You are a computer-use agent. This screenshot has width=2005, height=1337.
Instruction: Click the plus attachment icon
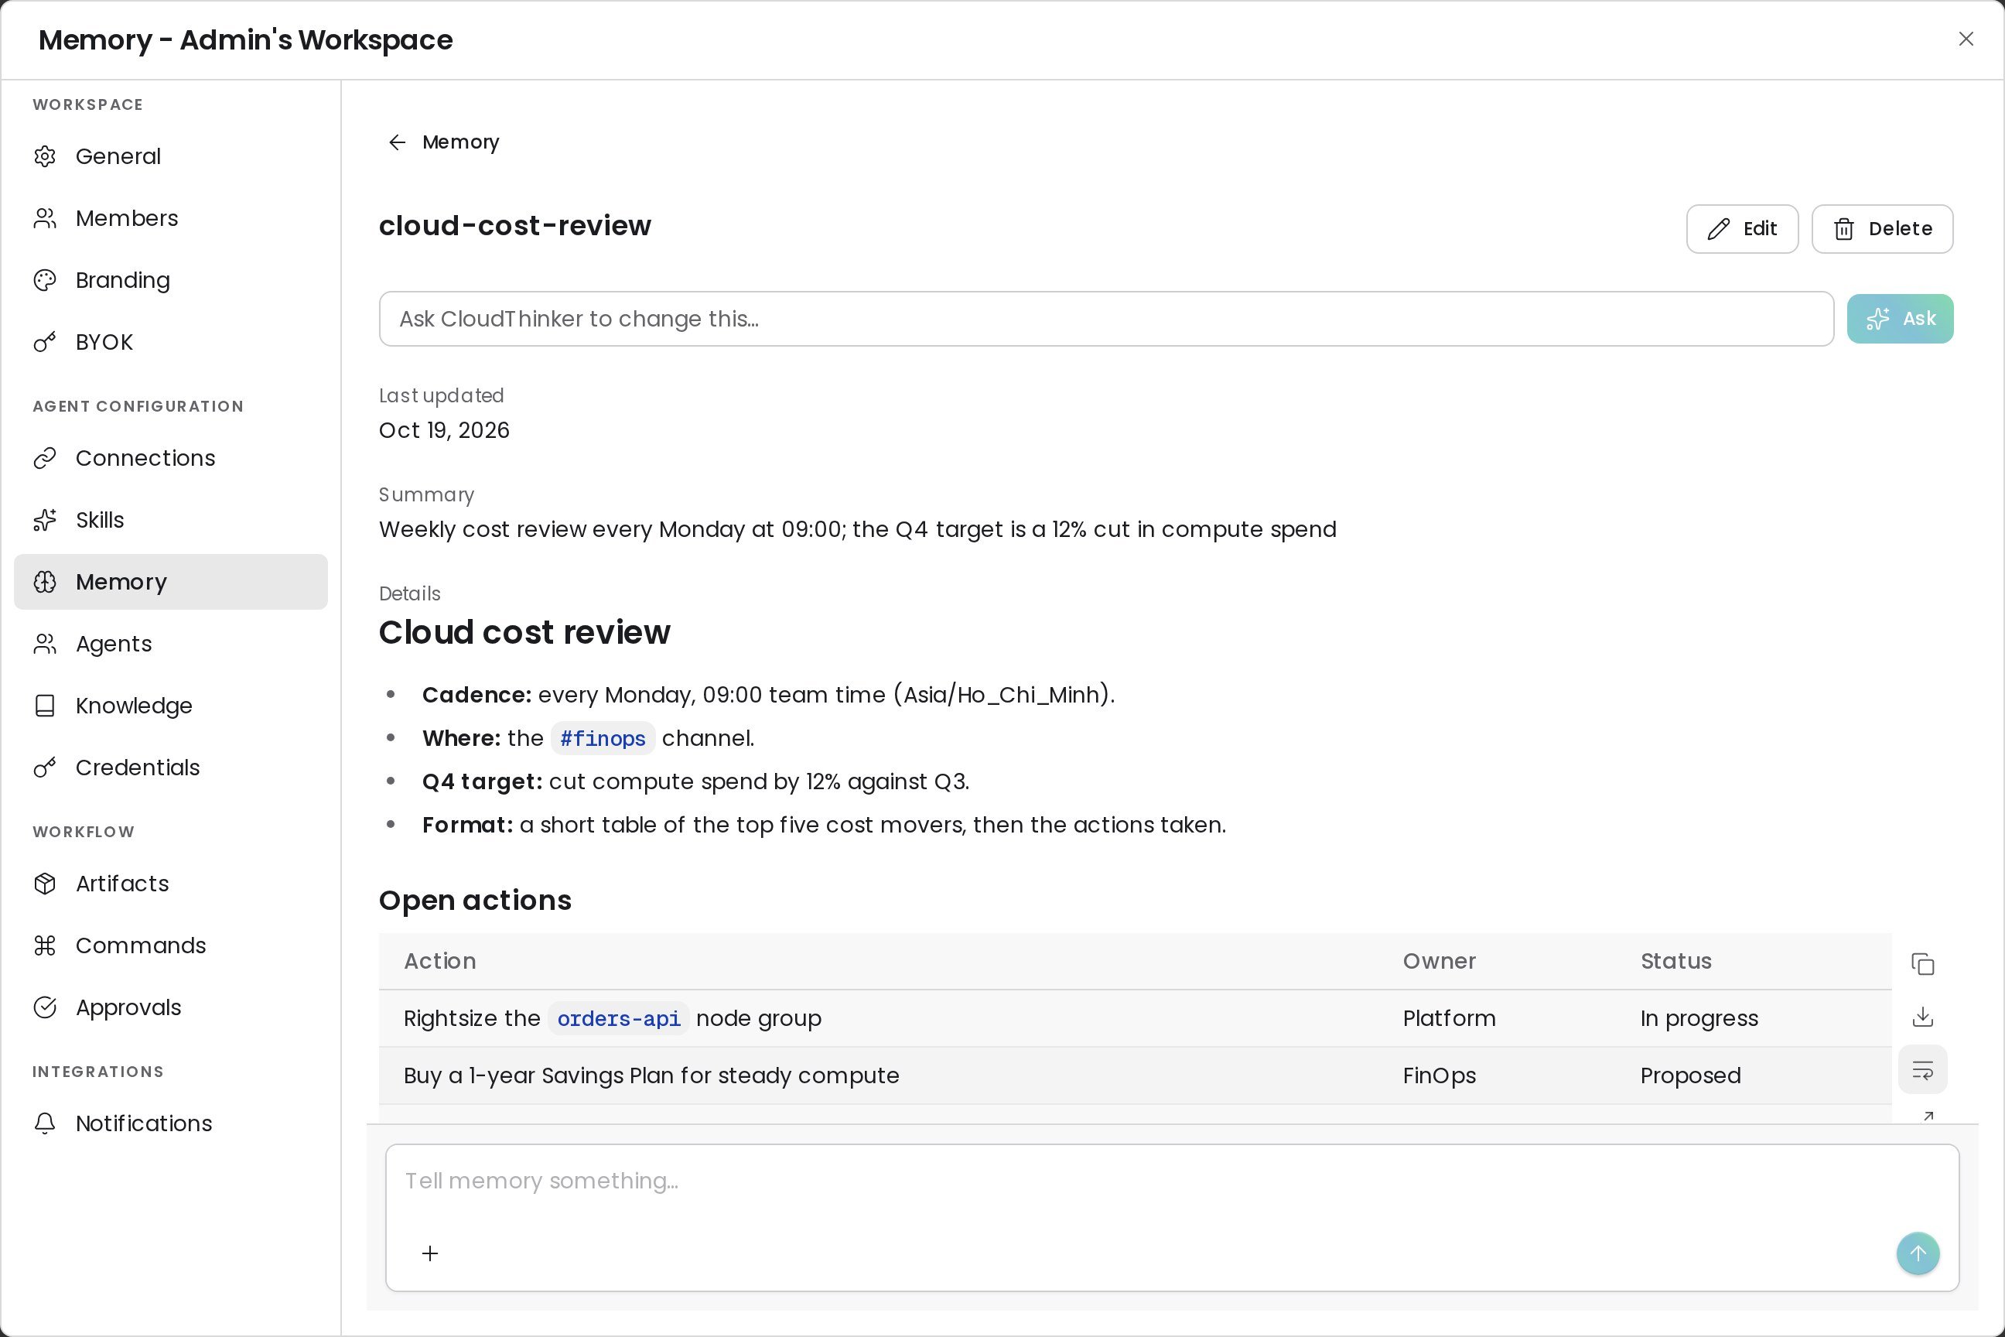click(x=431, y=1253)
